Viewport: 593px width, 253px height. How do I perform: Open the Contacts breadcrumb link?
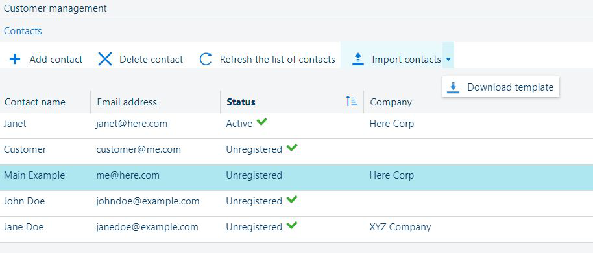23,31
